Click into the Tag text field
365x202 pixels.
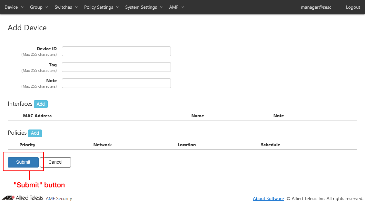116,67
